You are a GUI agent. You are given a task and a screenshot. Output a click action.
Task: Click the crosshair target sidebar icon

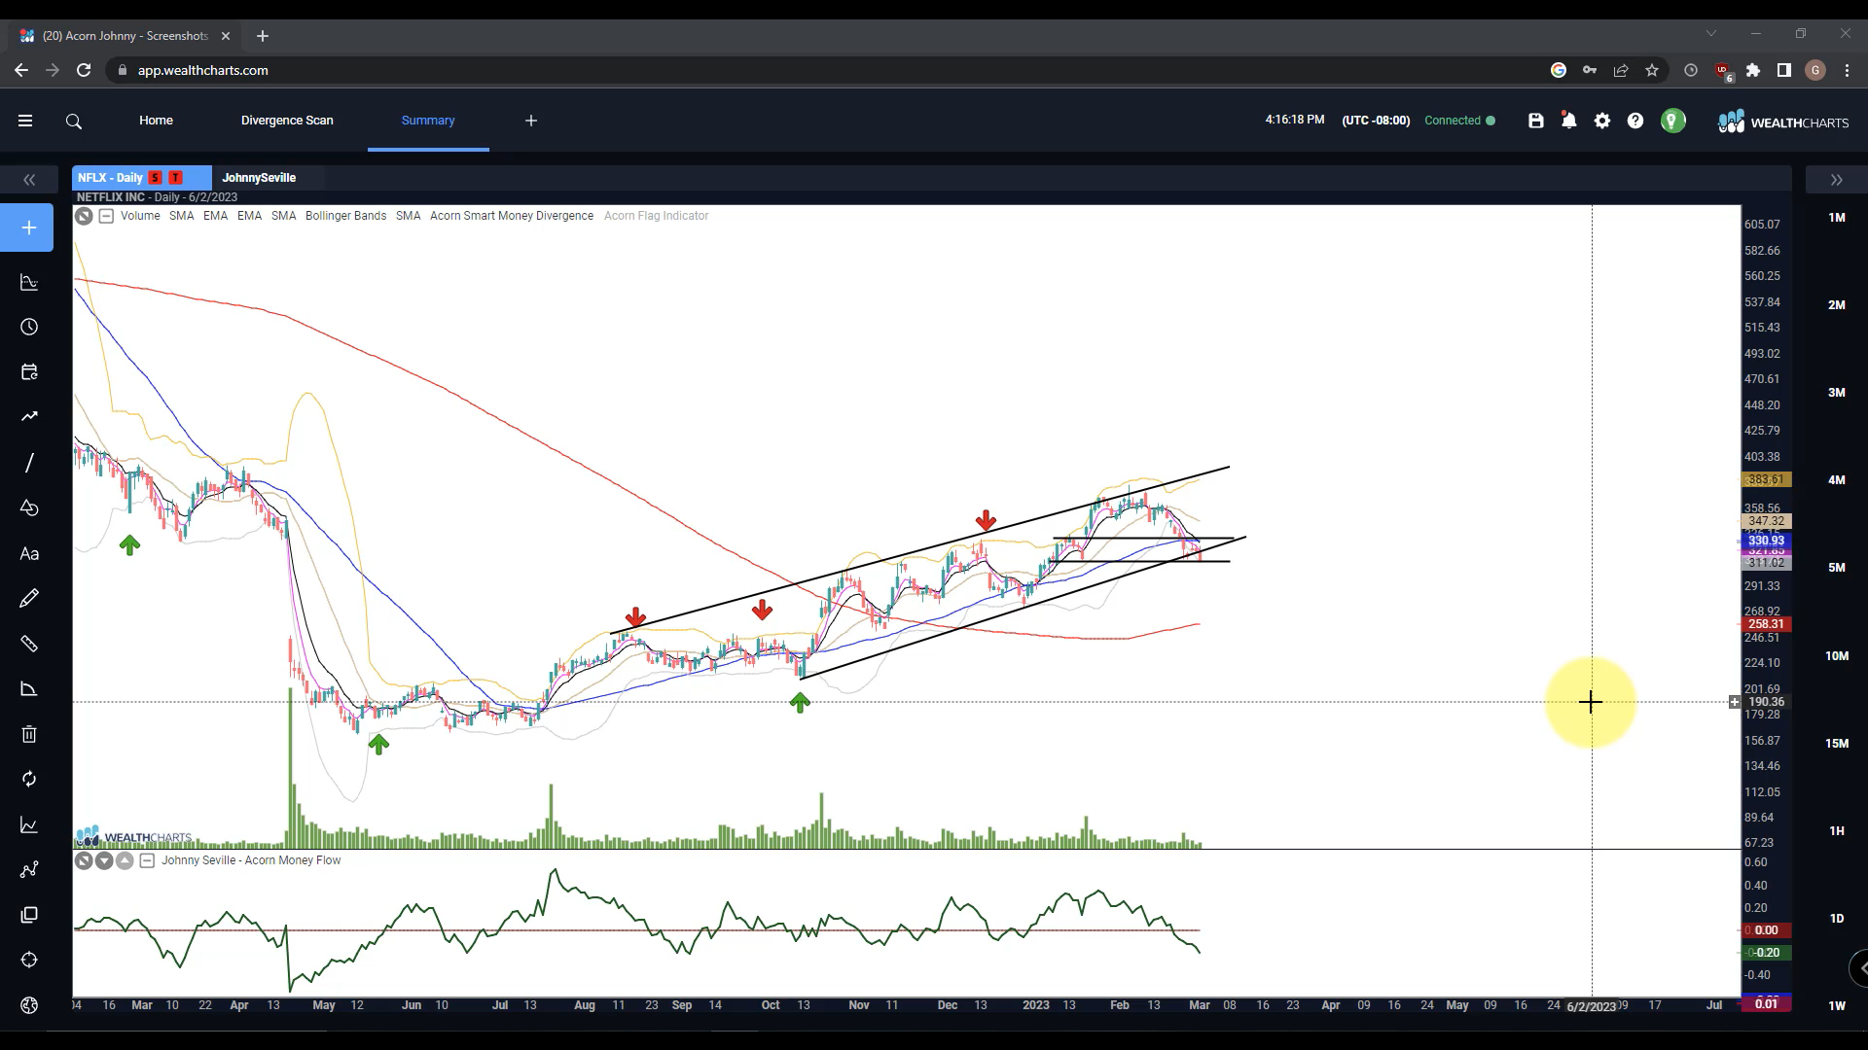(29, 960)
